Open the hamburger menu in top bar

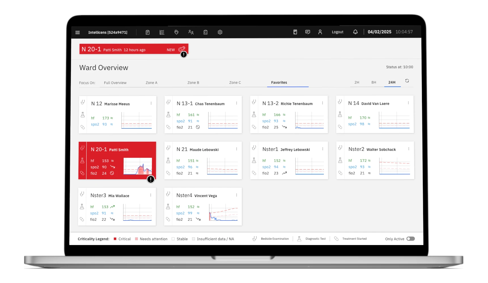(x=77, y=32)
